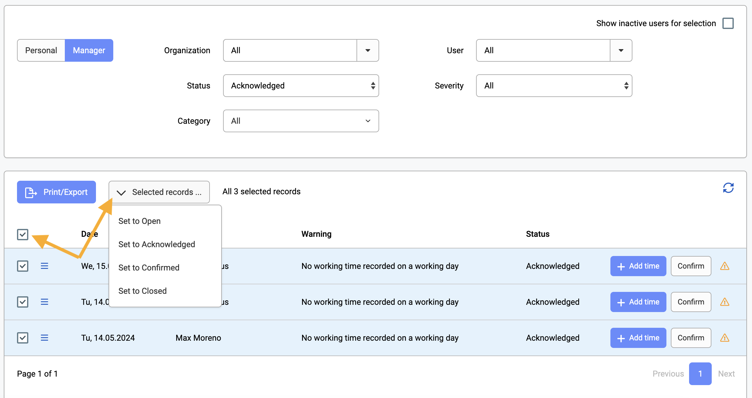
Task: Click the User input field showing All
Action: tap(543, 50)
